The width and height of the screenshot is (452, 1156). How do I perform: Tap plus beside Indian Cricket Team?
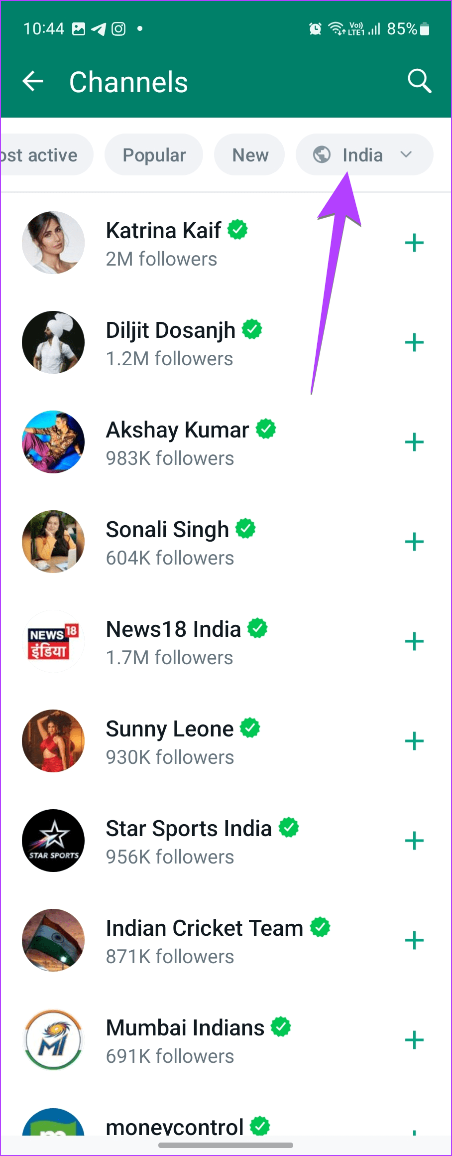click(x=414, y=941)
